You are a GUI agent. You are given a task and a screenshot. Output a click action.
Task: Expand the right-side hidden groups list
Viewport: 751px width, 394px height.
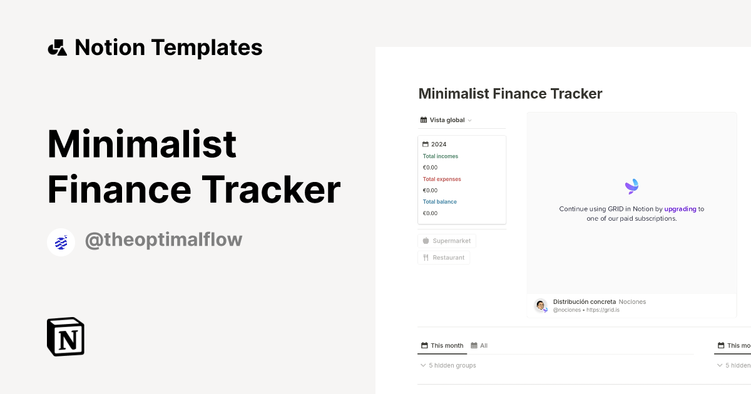733,365
